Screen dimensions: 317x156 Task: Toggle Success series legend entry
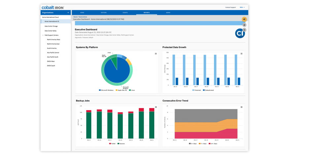coord(121,144)
